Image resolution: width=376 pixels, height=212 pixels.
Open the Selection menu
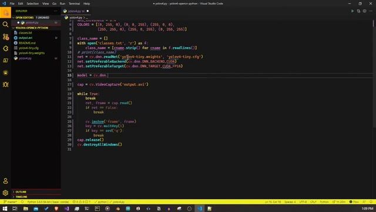pos(33,4)
